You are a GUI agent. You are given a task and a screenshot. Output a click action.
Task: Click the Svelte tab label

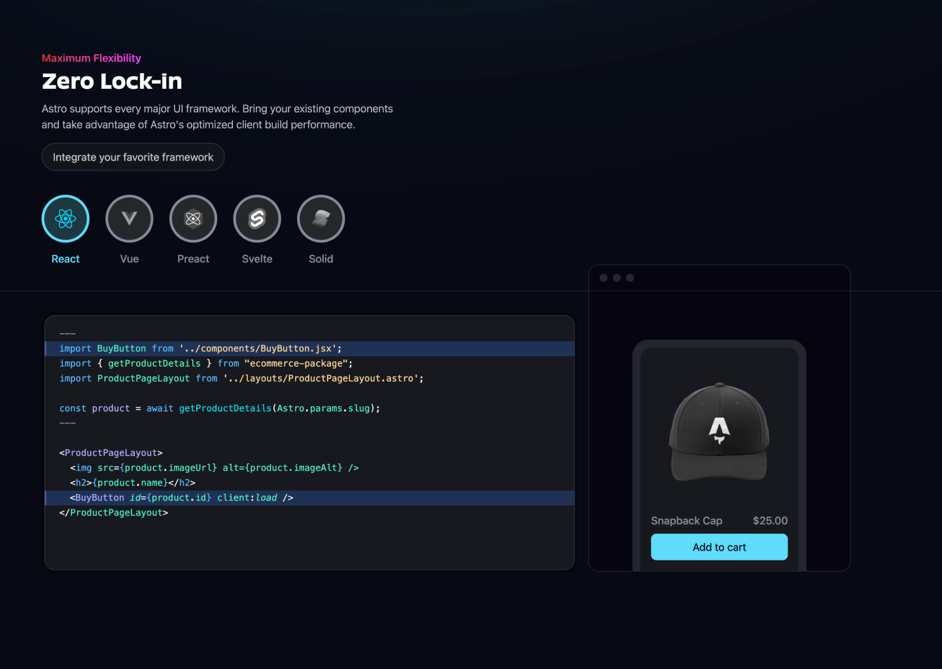click(x=257, y=259)
